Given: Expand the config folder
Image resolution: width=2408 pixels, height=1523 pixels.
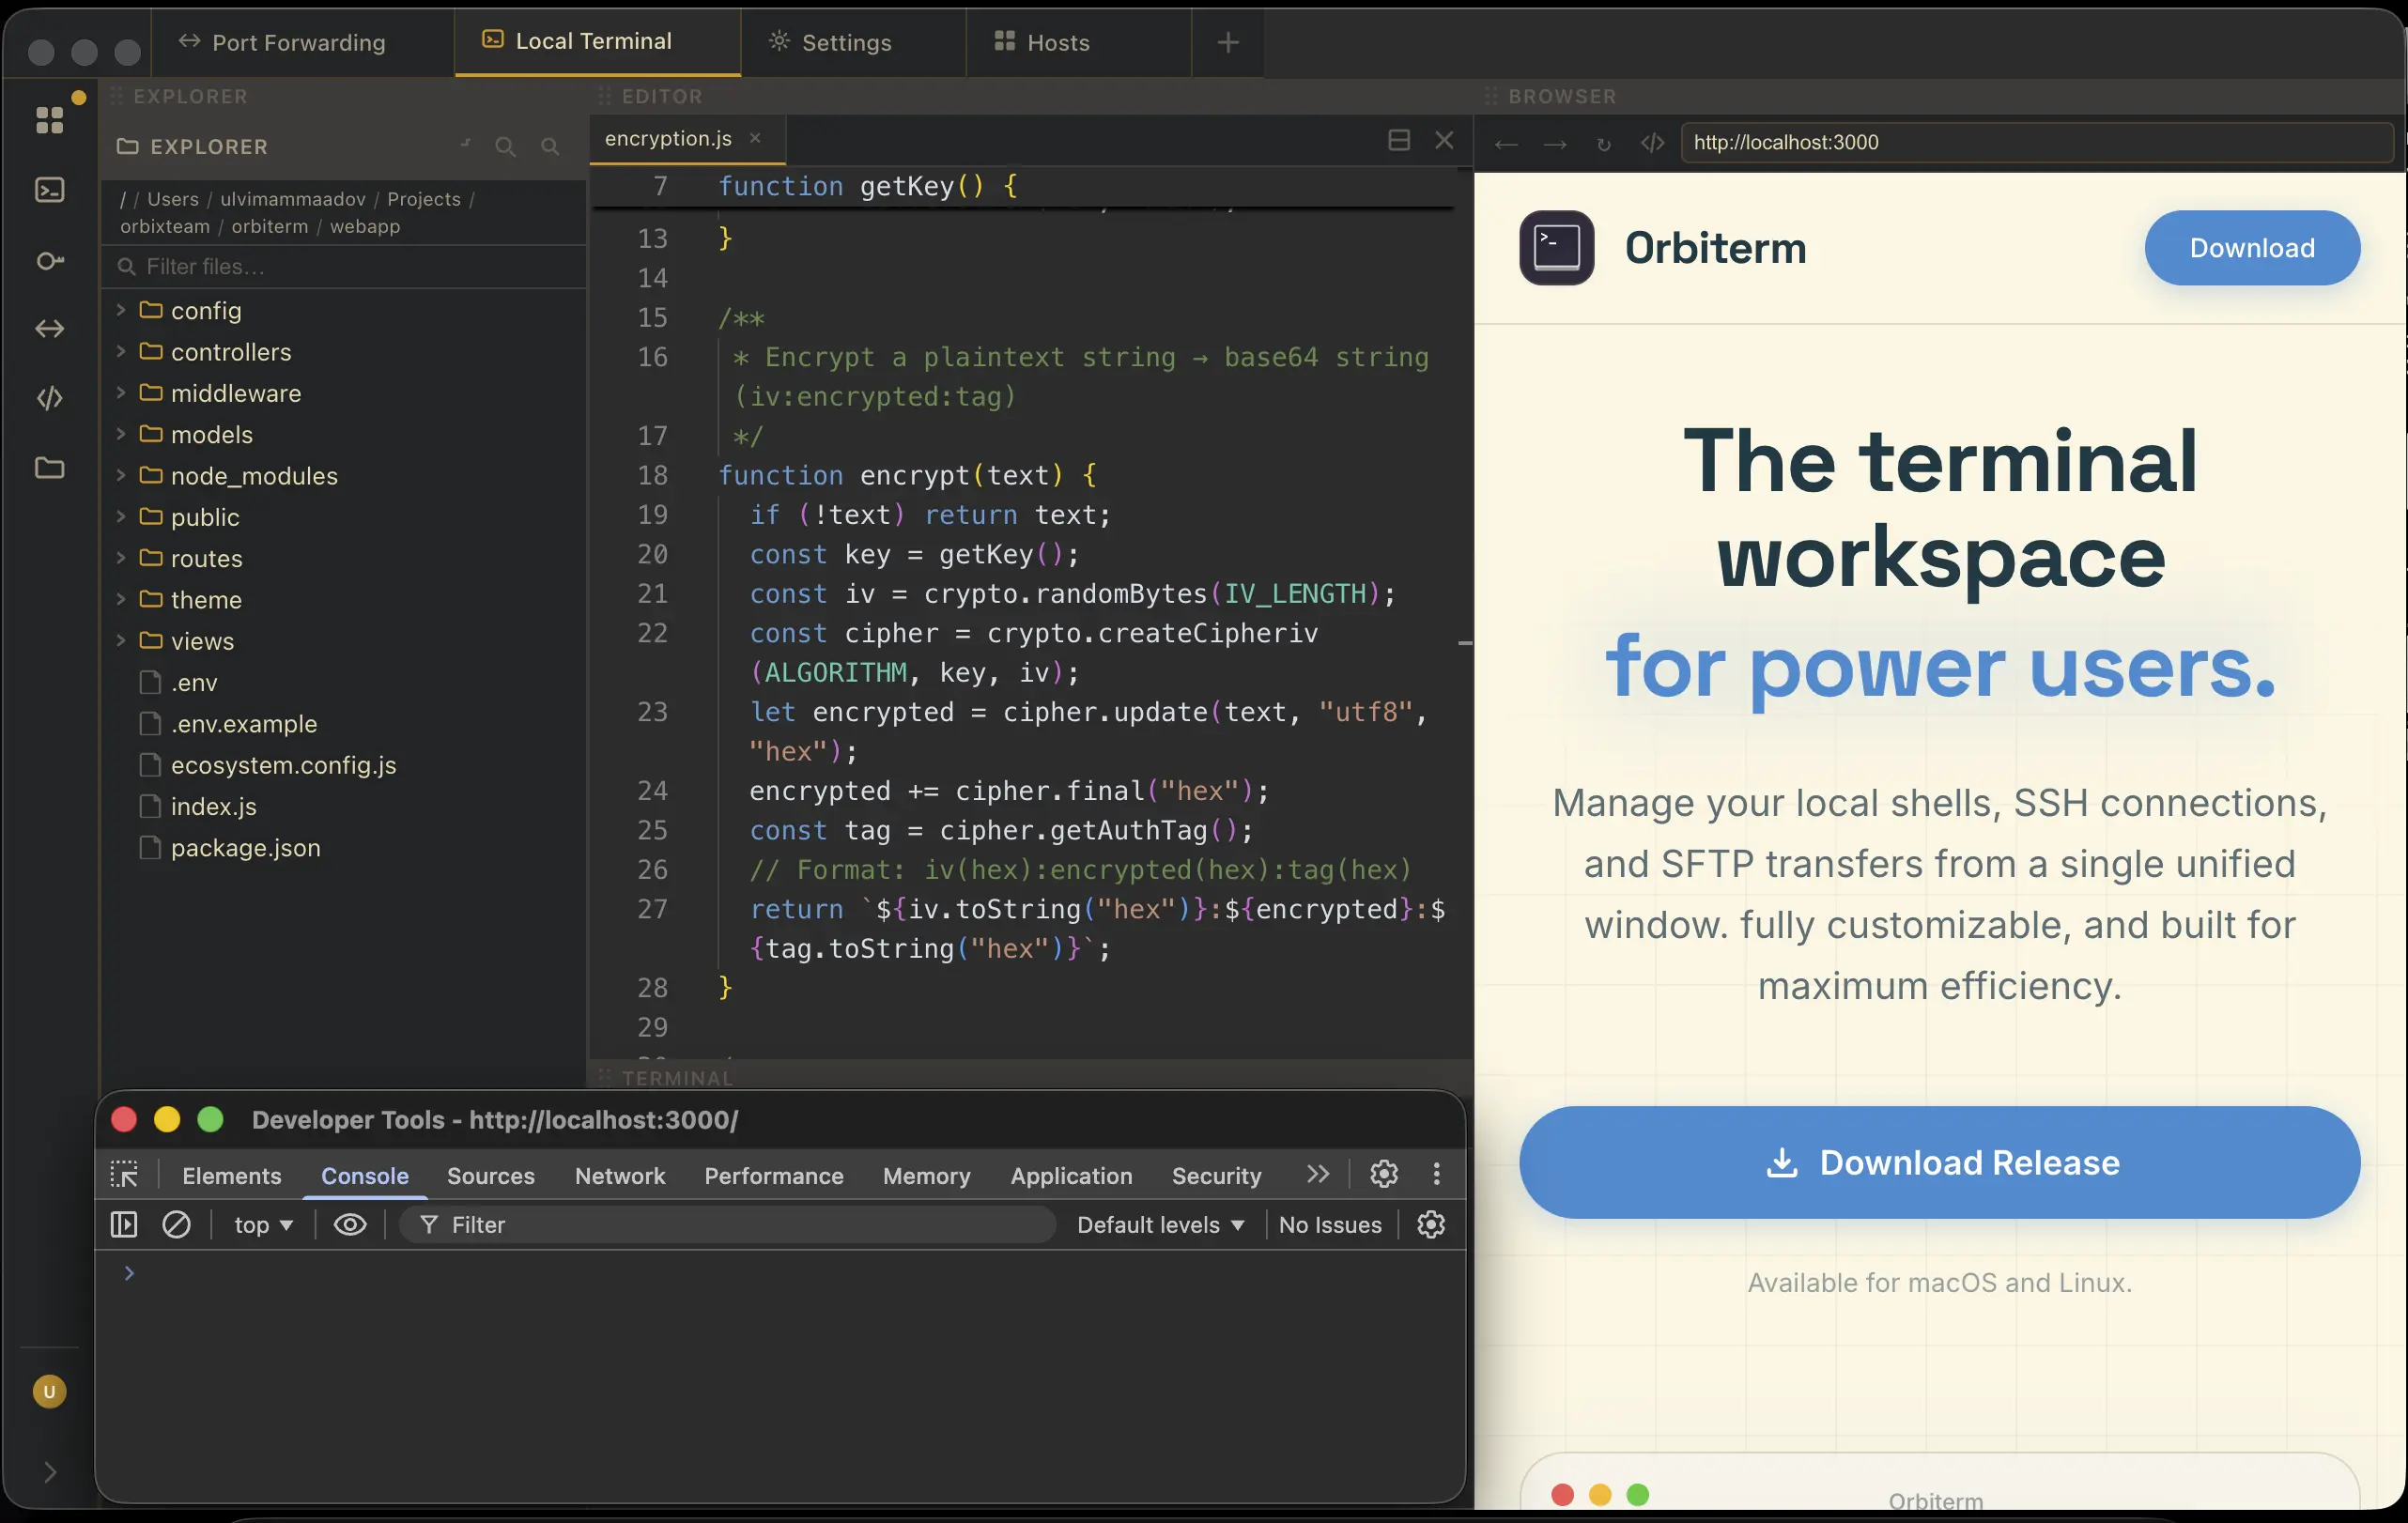Looking at the screenshot, I should point(121,310).
